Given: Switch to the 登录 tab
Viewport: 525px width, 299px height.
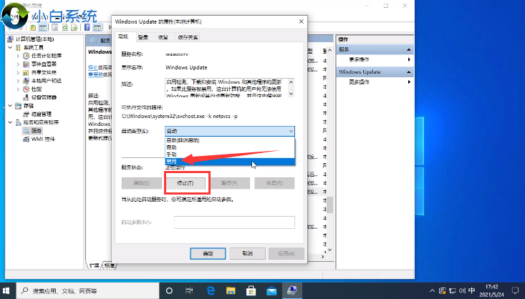Looking at the screenshot, I should pyautogui.click(x=143, y=37).
